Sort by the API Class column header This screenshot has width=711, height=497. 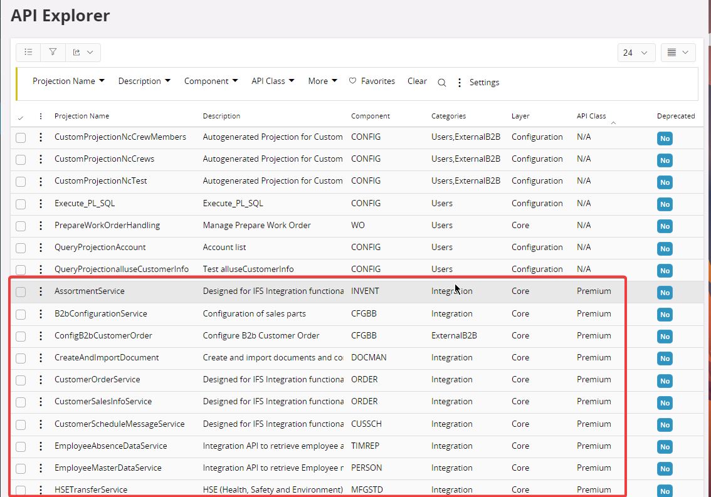[591, 116]
